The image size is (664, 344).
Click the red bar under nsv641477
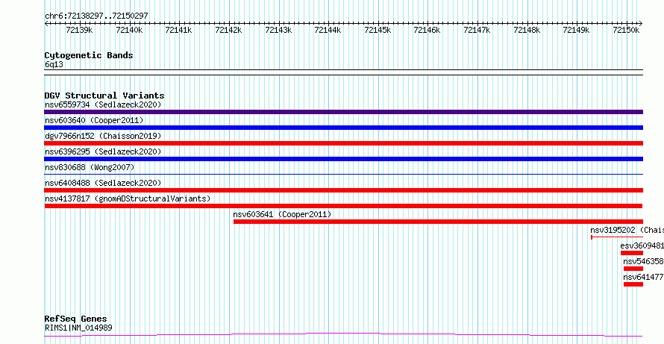point(633,284)
